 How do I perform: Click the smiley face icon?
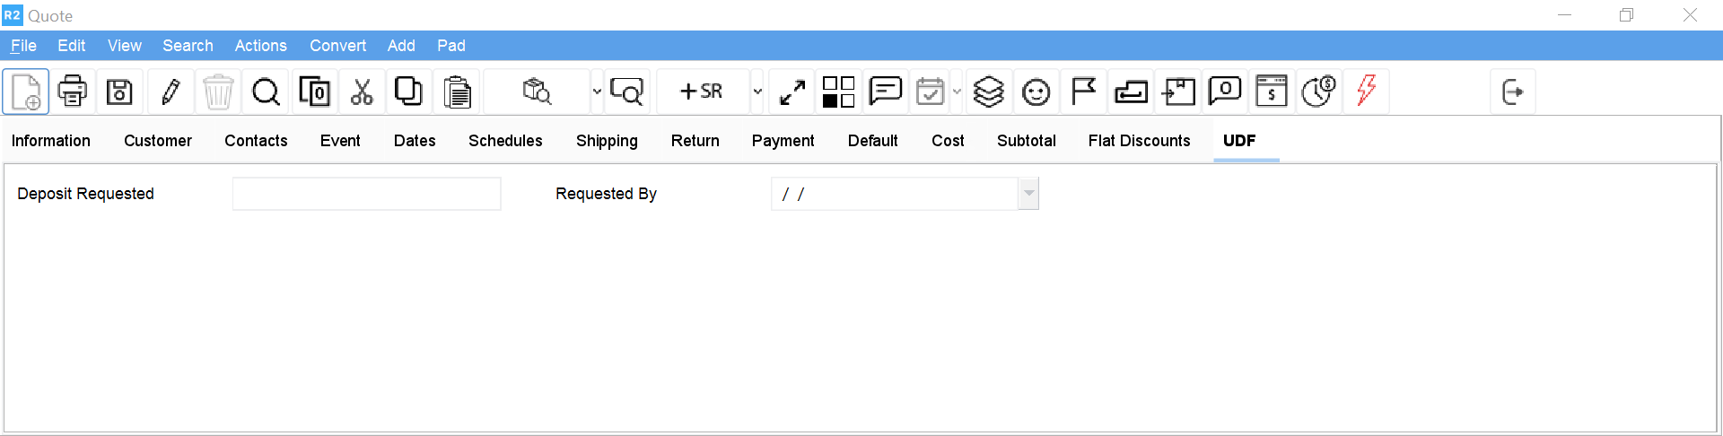[x=1036, y=92]
